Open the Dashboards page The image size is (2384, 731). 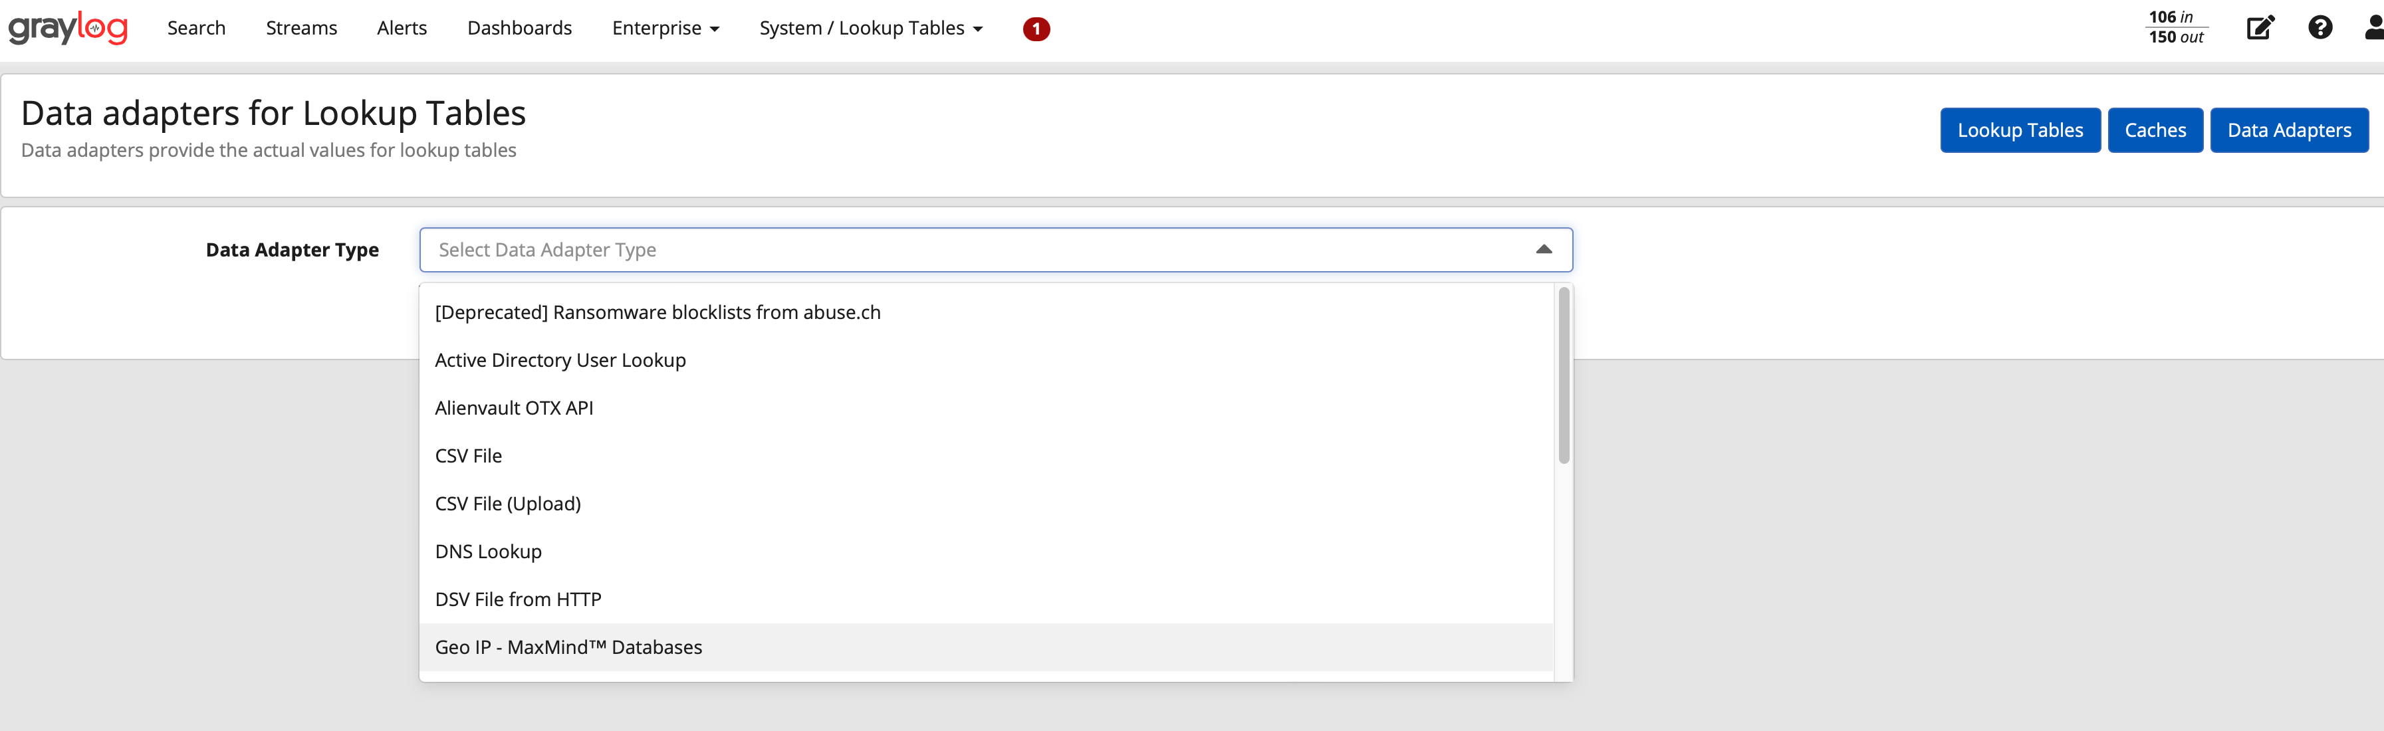(519, 28)
